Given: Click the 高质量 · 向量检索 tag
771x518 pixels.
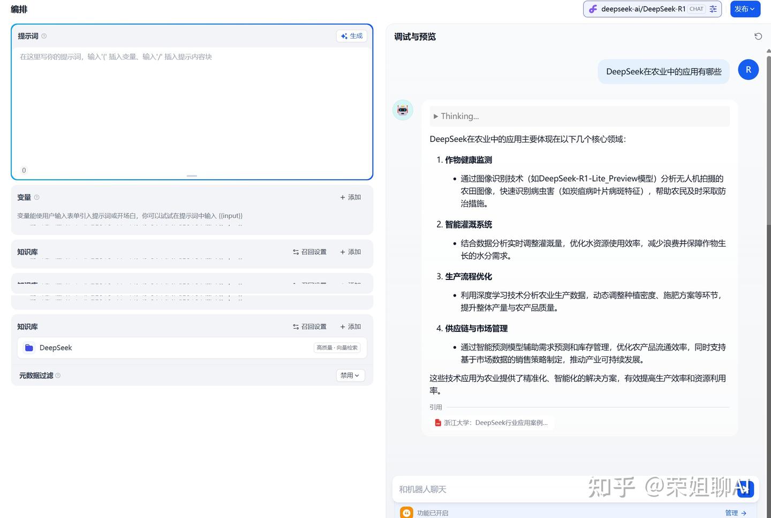Looking at the screenshot, I should click(x=337, y=348).
